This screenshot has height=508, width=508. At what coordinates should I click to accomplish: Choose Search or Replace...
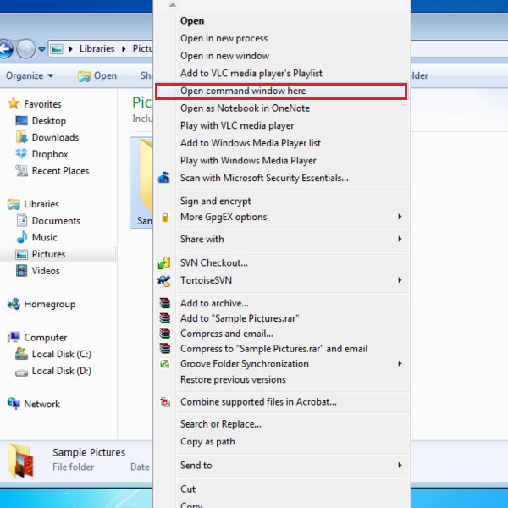point(281,424)
